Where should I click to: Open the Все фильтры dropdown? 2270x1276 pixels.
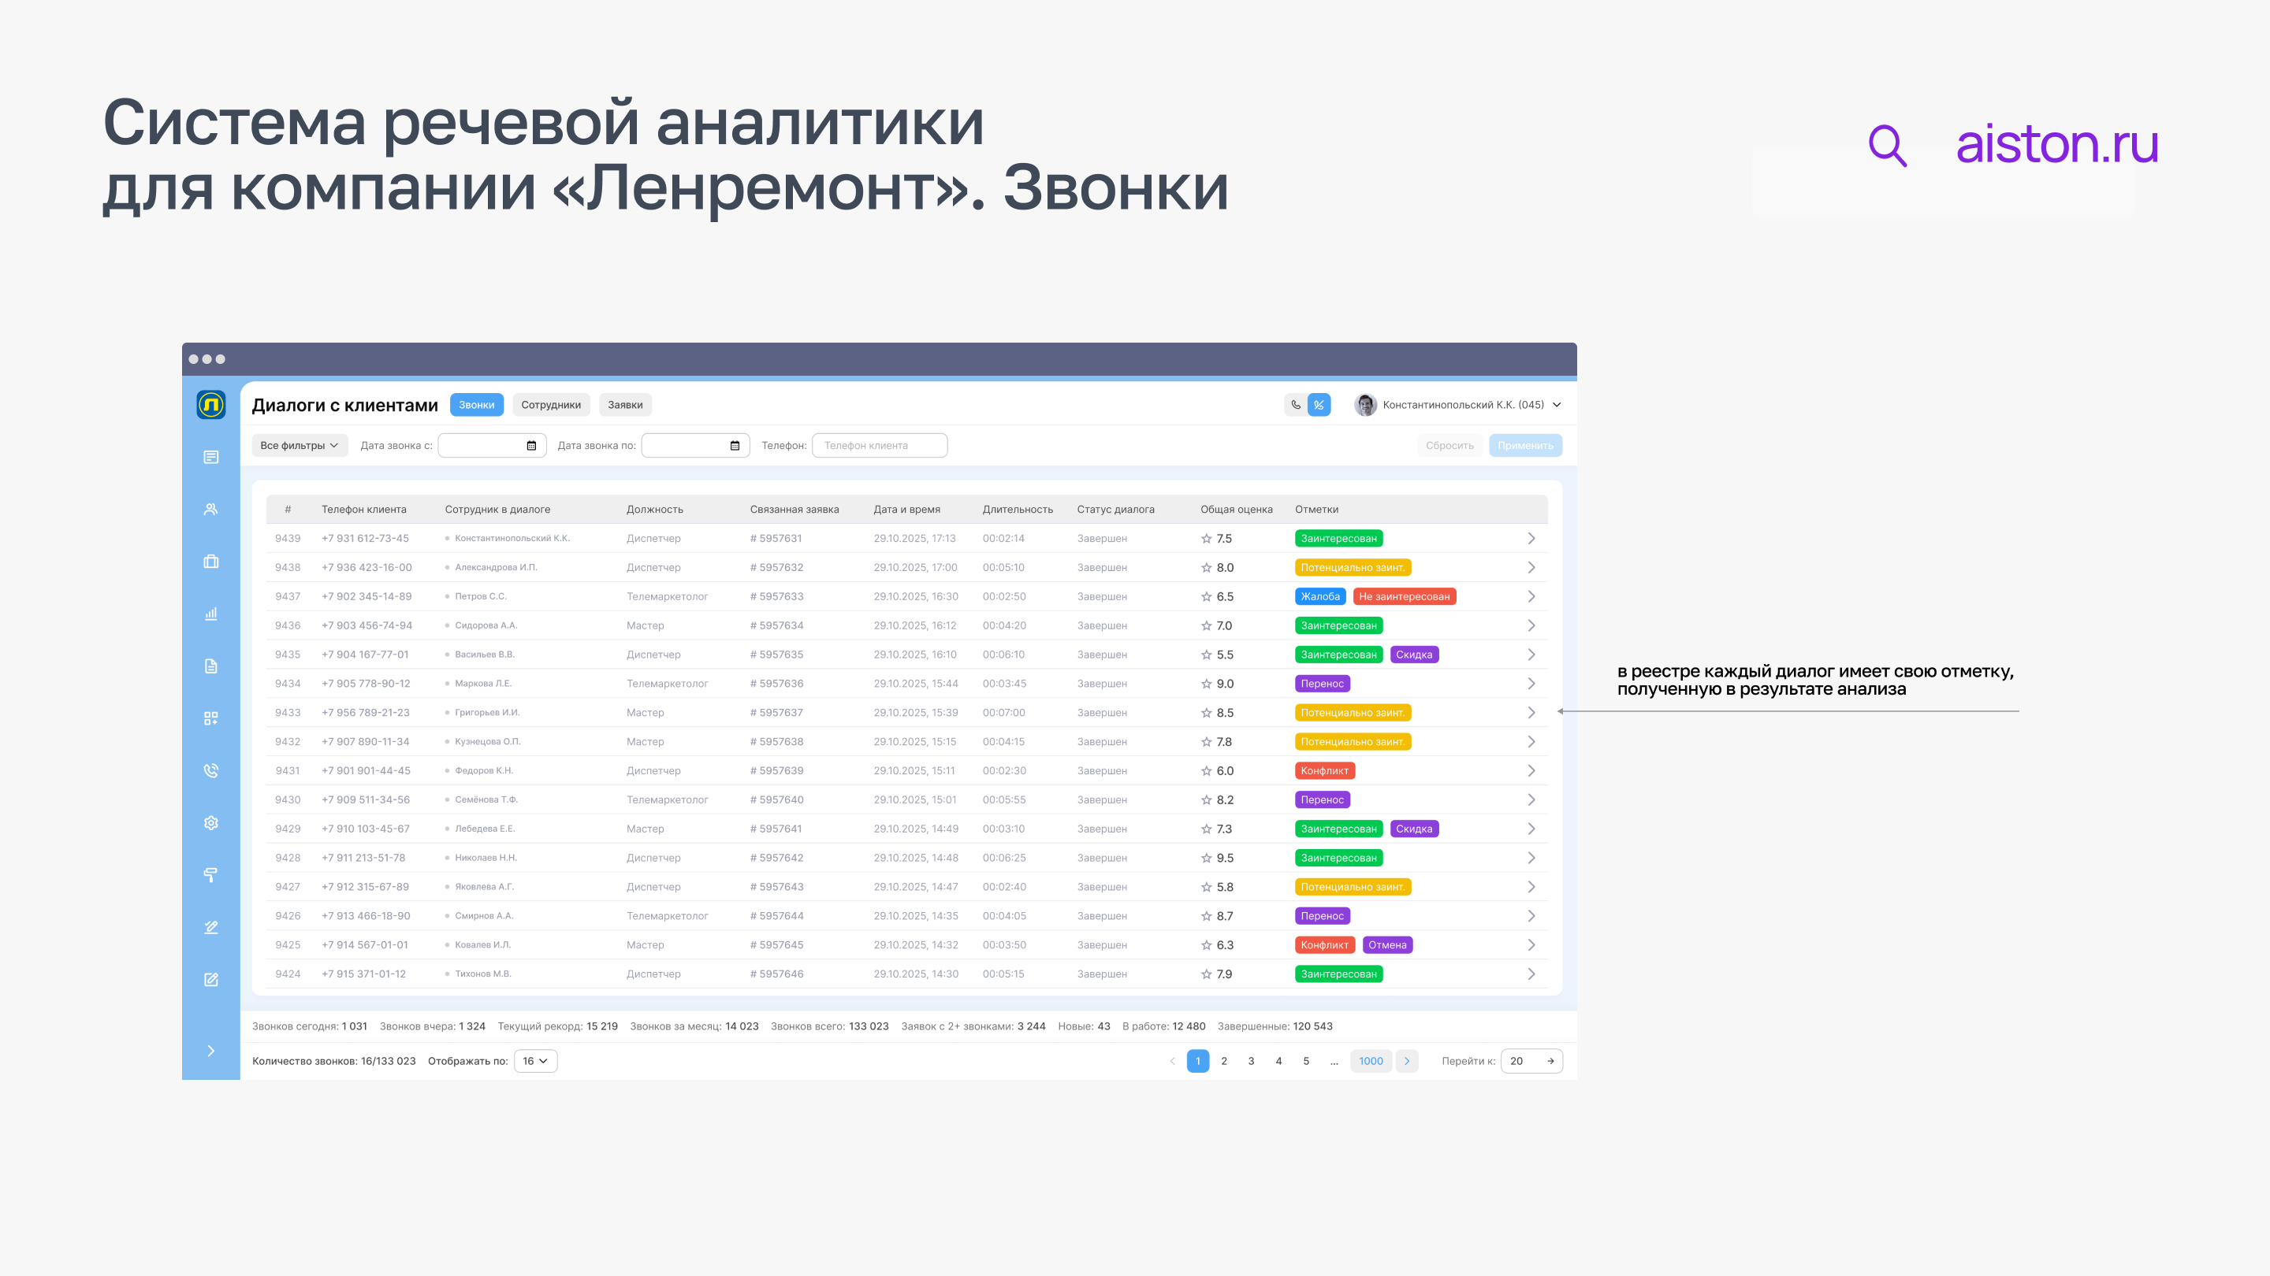click(x=299, y=445)
